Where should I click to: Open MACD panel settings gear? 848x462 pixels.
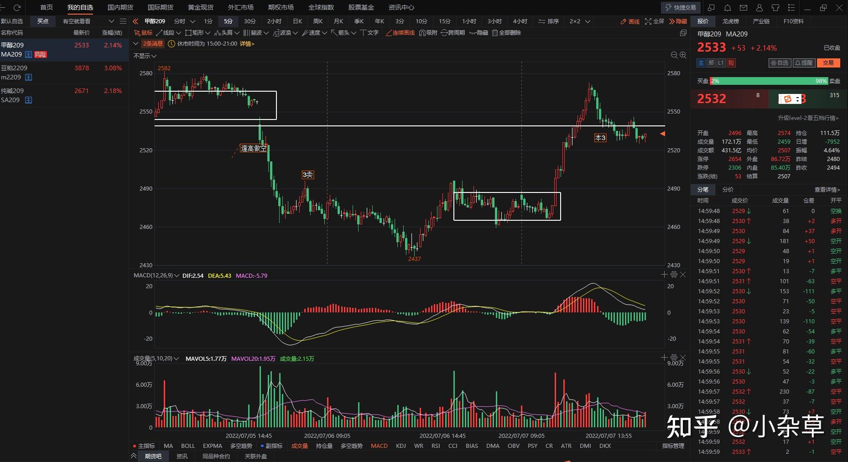tap(674, 275)
